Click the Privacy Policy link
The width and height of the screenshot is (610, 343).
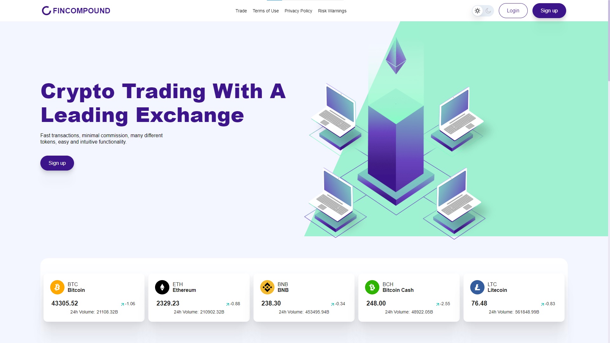coord(297,10)
